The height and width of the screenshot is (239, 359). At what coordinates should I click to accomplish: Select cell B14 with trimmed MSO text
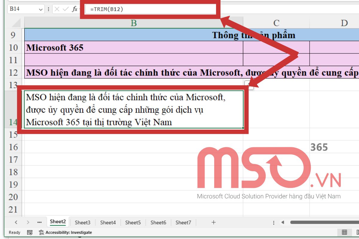(x=134, y=110)
